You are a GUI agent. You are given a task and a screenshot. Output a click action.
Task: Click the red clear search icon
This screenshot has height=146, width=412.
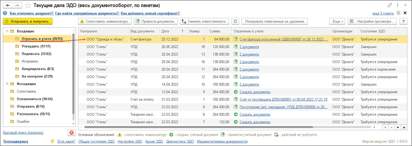tap(72, 133)
